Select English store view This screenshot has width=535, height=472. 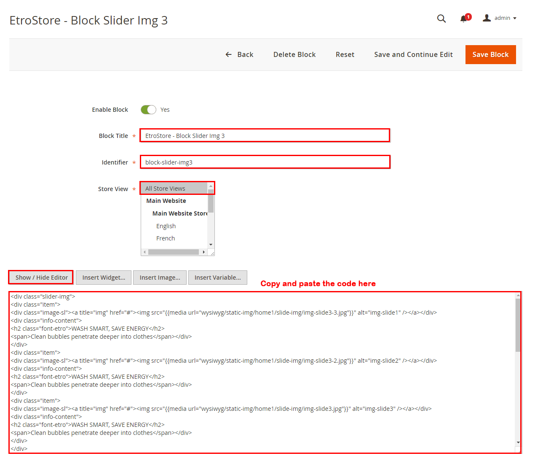point(166,226)
